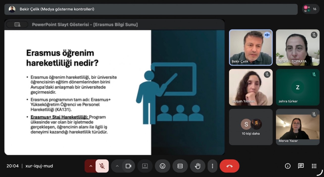Toggle closed captions

coord(180,166)
